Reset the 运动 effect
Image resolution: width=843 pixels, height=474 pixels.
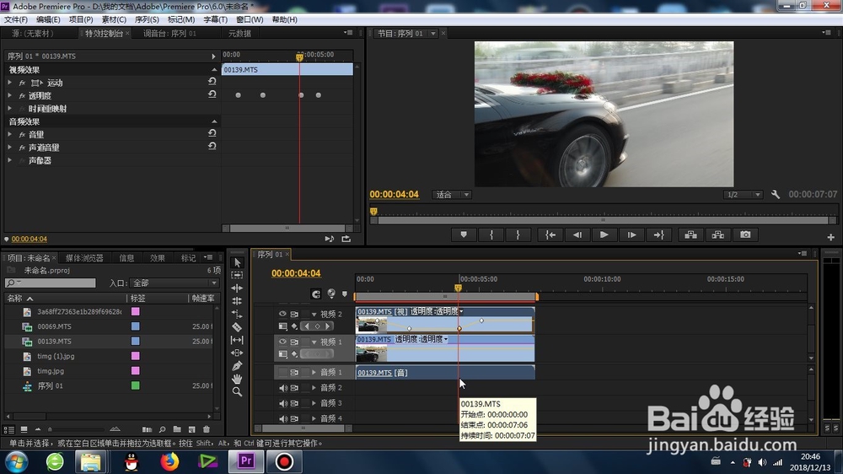click(212, 81)
